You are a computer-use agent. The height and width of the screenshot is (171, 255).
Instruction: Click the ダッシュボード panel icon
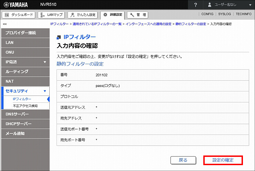pyautogui.click(x=7, y=15)
